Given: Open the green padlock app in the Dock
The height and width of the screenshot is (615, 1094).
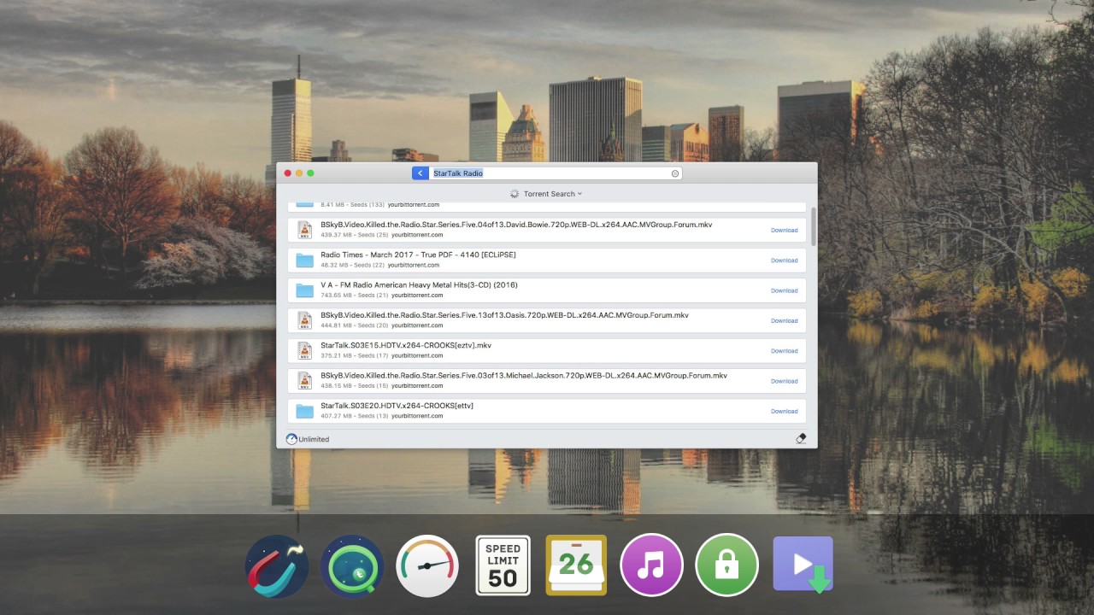Looking at the screenshot, I should pos(726,565).
